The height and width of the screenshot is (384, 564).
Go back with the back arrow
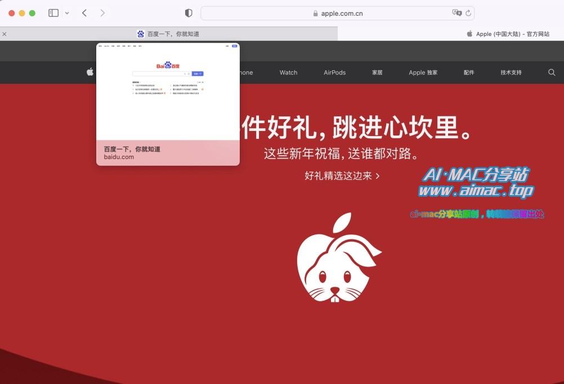(x=84, y=13)
